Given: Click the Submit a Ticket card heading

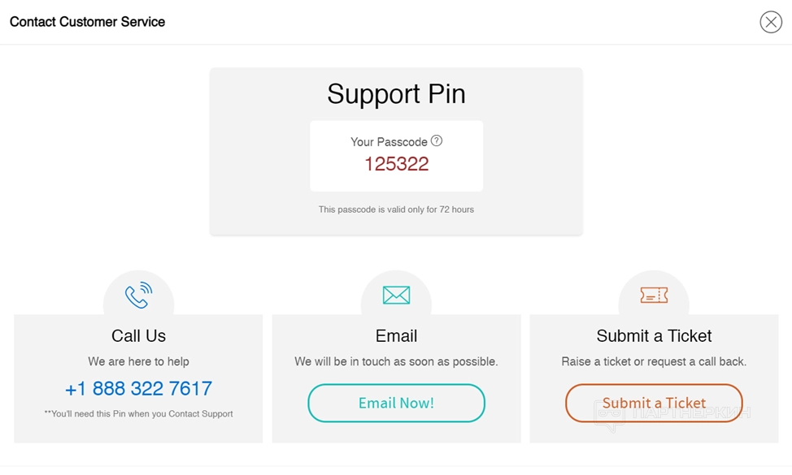Looking at the screenshot, I should (654, 336).
